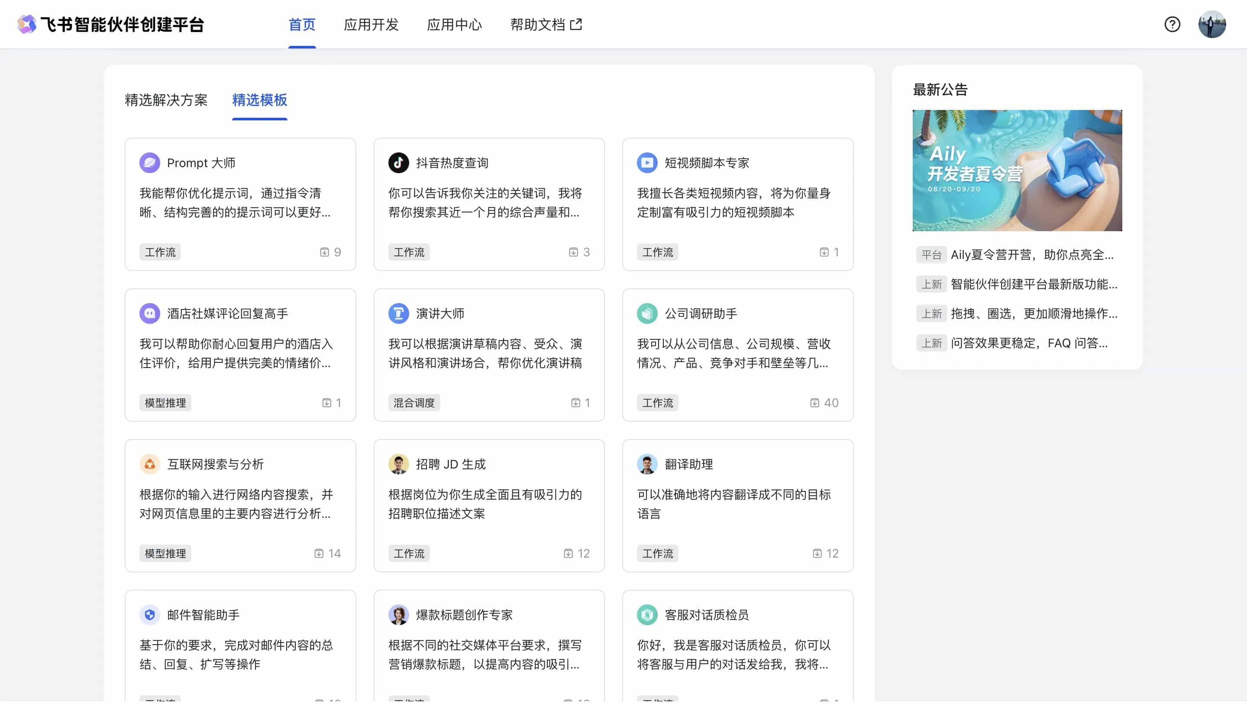Click the 翻译助理 card description text

tap(734, 504)
